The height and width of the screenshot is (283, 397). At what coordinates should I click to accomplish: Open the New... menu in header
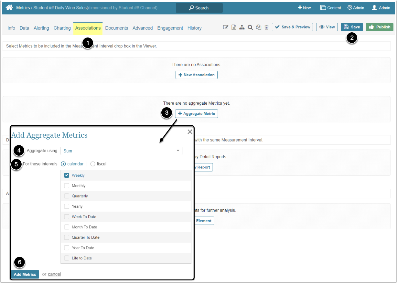[x=306, y=8]
